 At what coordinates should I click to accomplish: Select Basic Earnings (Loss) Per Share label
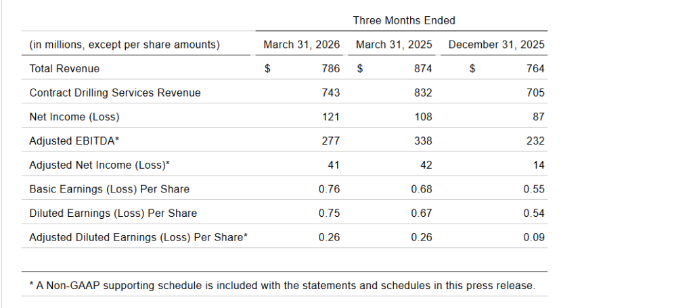pos(110,189)
